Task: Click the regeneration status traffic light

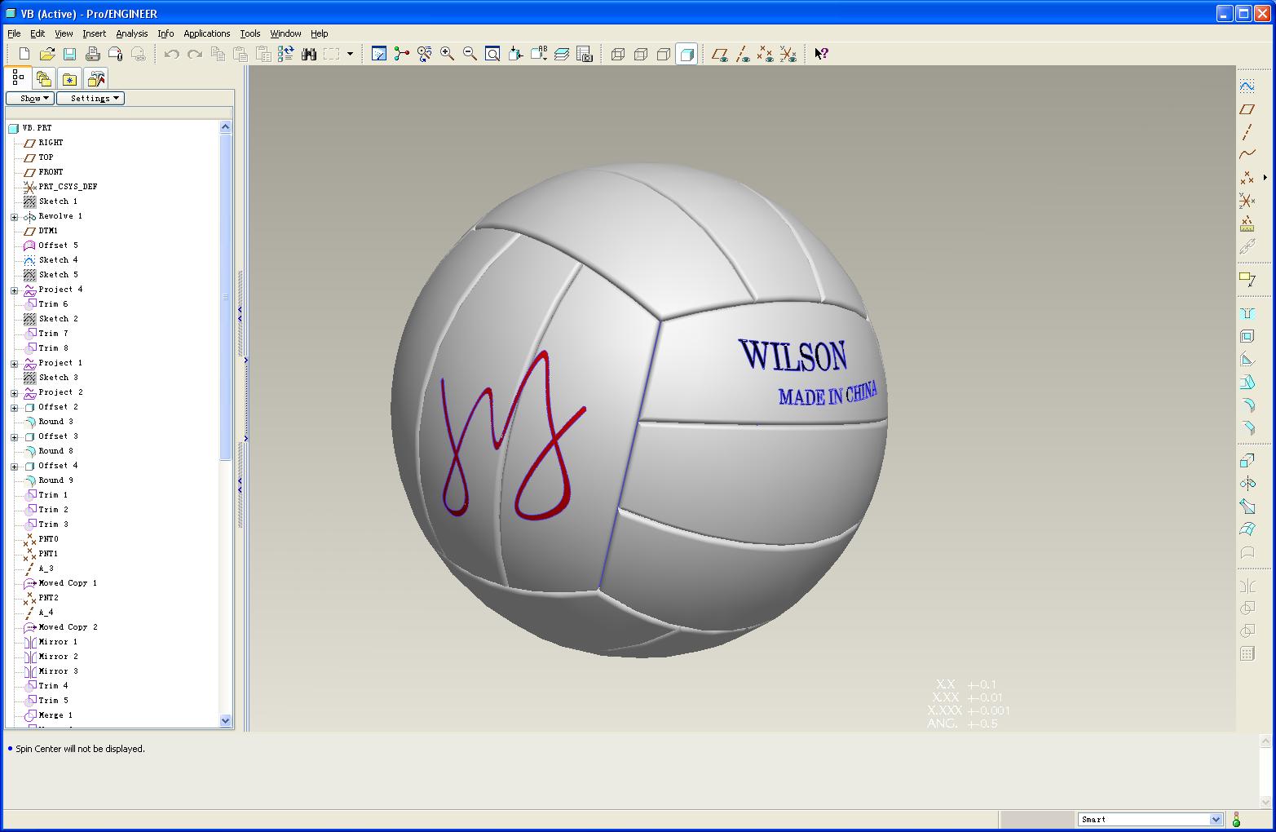Action: pos(1236,819)
